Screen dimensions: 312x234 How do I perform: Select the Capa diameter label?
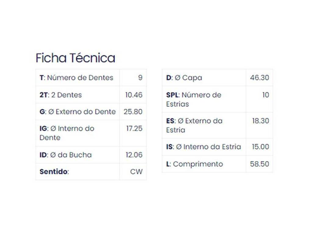(x=204, y=78)
